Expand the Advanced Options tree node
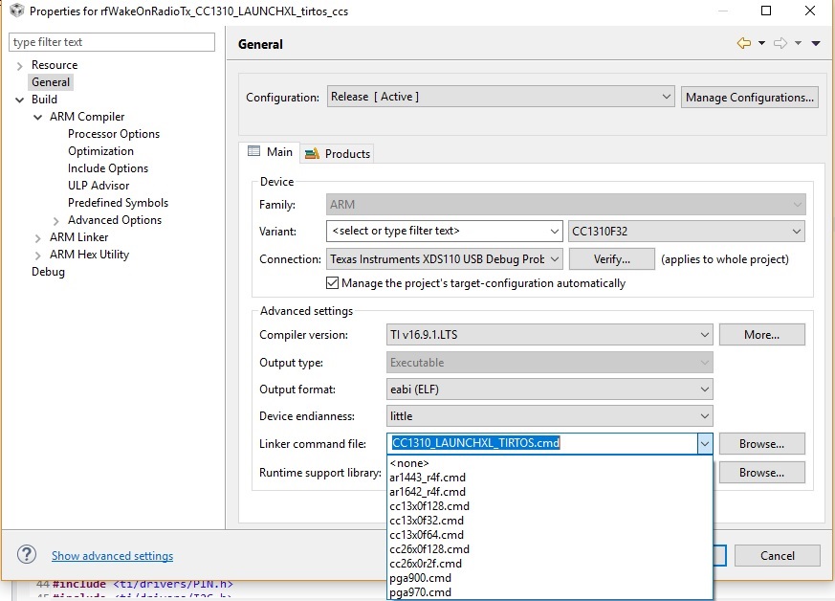835x601 pixels. click(55, 220)
